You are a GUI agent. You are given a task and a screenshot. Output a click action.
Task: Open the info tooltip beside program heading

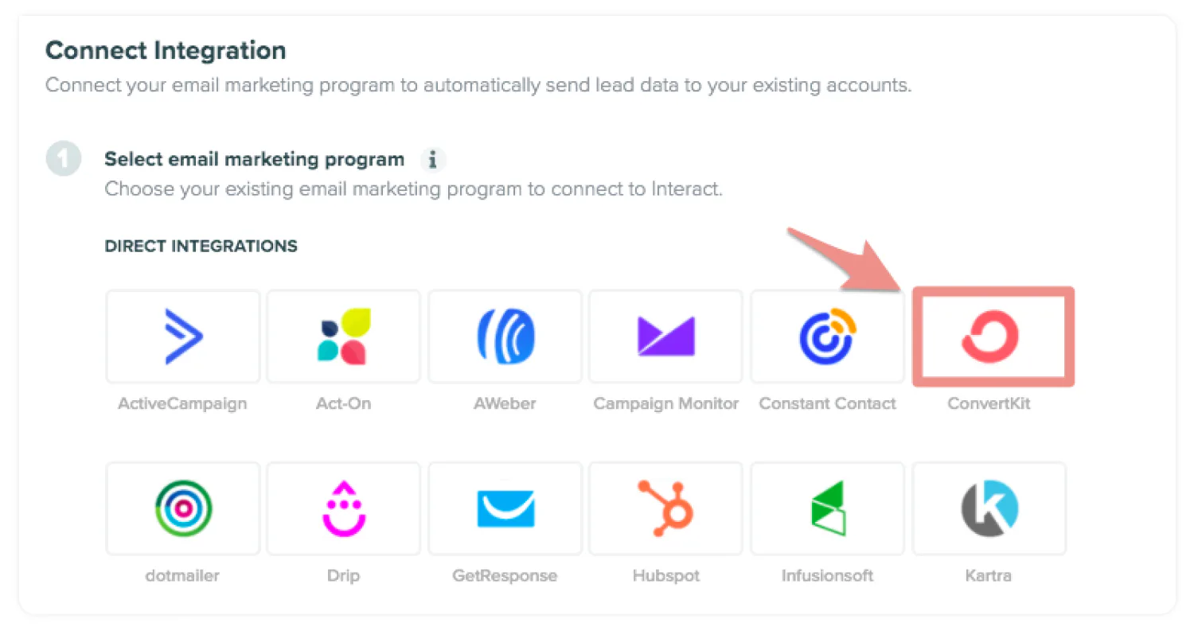click(433, 160)
